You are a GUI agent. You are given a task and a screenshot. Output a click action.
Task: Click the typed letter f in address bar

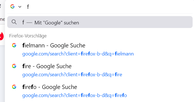[28, 7]
